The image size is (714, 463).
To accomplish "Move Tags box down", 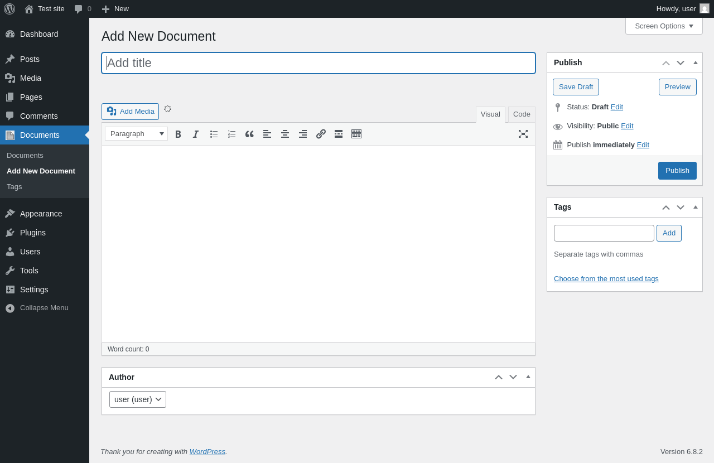I will coord(681,207).
